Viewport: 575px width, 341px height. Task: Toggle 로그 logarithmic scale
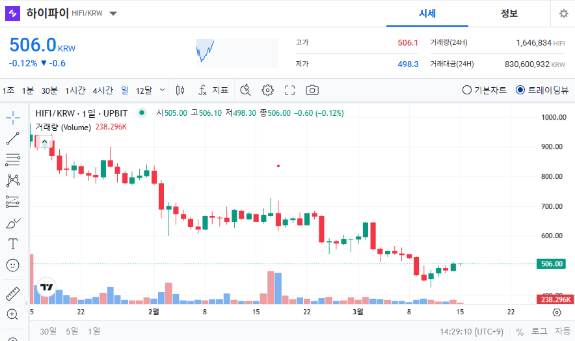coord(539,331)
